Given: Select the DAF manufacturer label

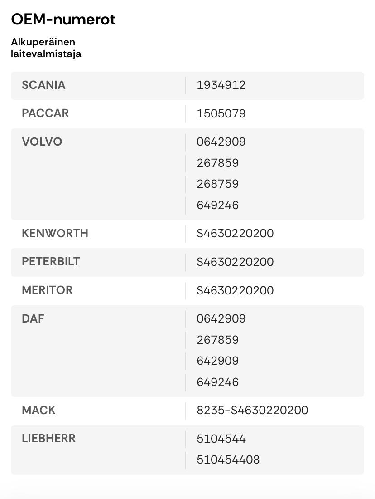Looking at the screenshot, I should [x=33, y=319].
